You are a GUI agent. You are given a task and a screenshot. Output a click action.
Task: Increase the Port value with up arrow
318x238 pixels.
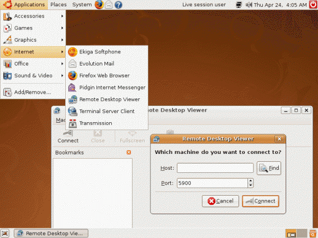(x=251, y=181)
